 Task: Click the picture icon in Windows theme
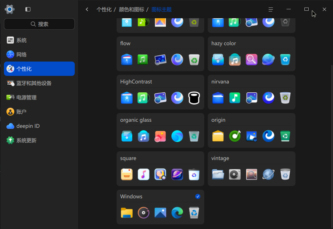(160, 213)
